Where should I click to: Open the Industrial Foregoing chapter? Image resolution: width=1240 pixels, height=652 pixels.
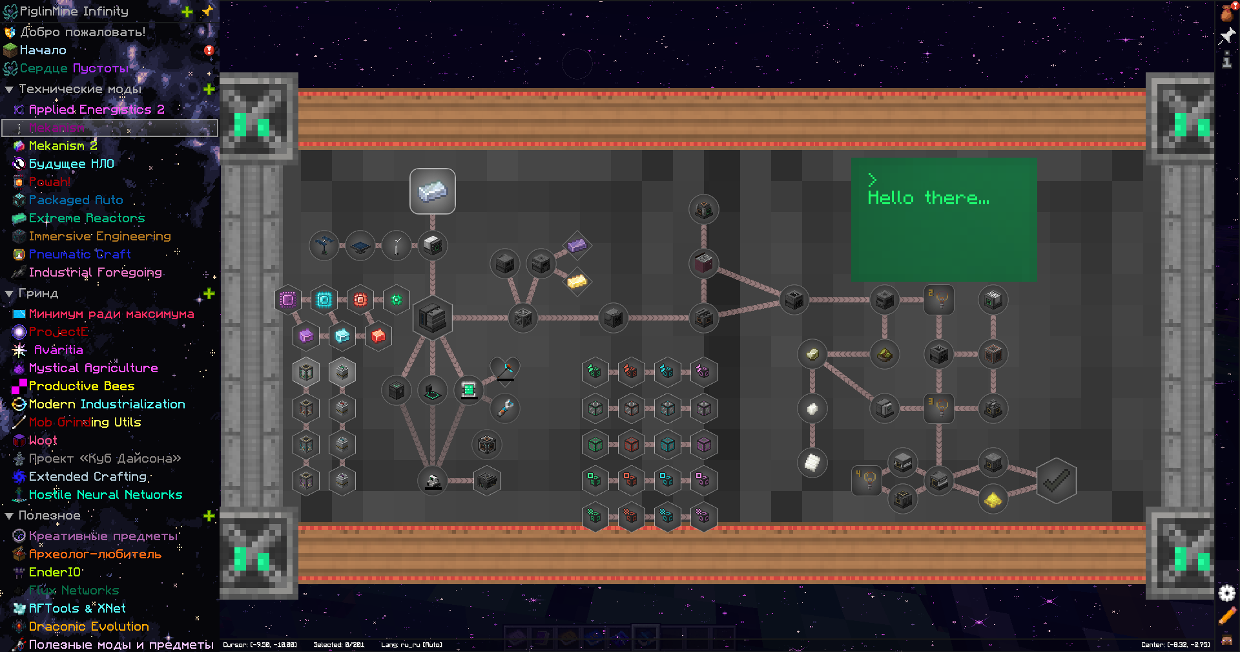click(110, 272)
